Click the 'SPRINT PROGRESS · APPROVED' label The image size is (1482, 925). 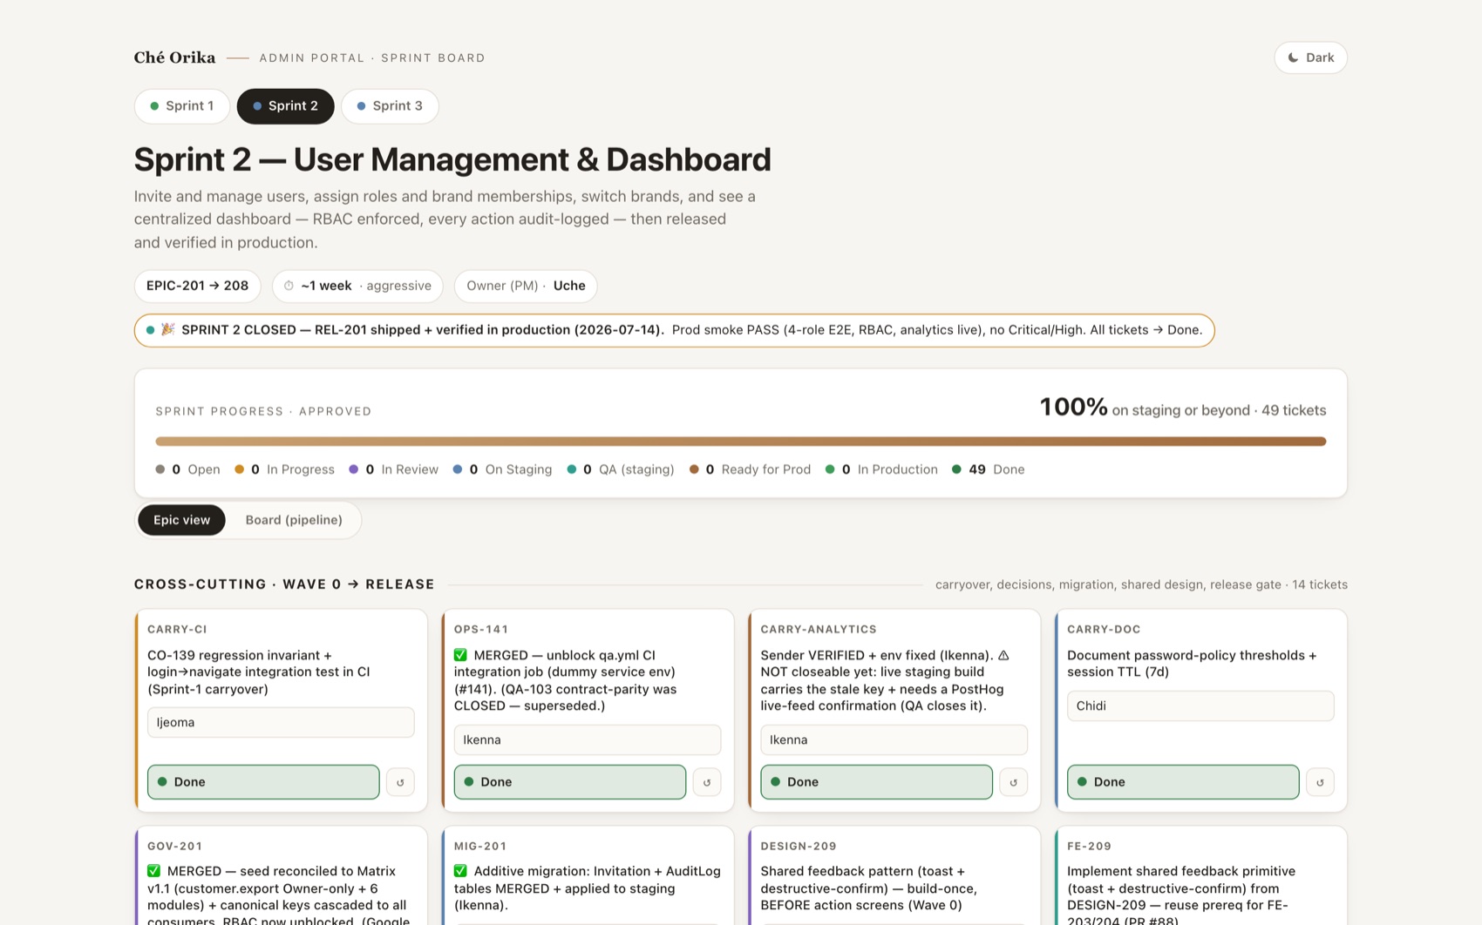(263, 411)
